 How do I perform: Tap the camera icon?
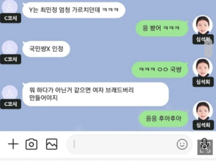click(31, 144)
